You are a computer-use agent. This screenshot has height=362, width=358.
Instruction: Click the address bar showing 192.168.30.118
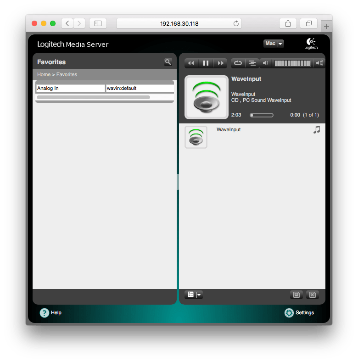pyautogui.click(x=179, y=23)
